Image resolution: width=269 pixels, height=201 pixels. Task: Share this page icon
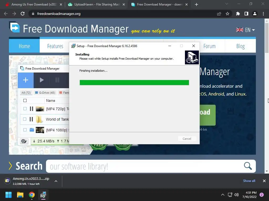(x=219, y=14)
